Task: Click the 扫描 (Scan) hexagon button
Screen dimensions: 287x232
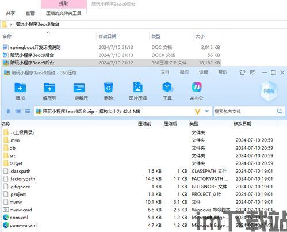Action: coord(269,91)
